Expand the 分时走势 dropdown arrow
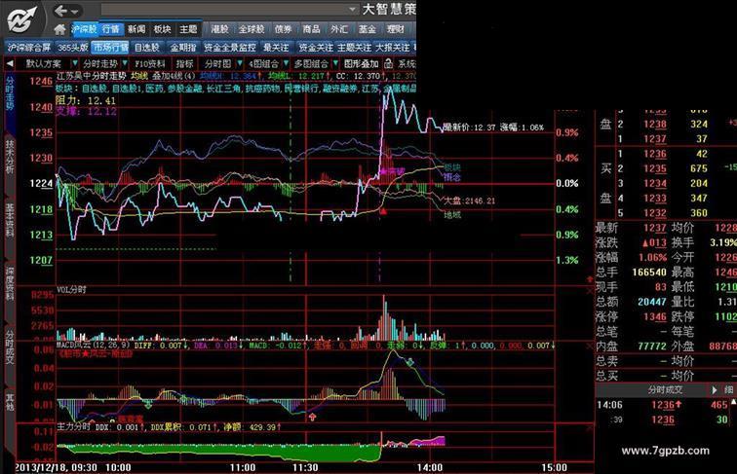The height and width of the screenshot is (474, 737). [x=125, y=63]
